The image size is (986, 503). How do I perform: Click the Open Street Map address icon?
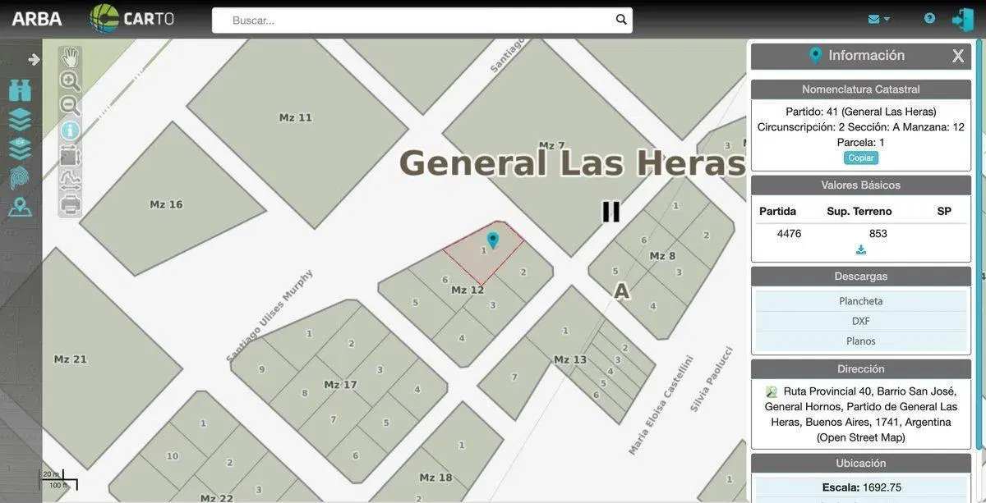tap(772, 392)
